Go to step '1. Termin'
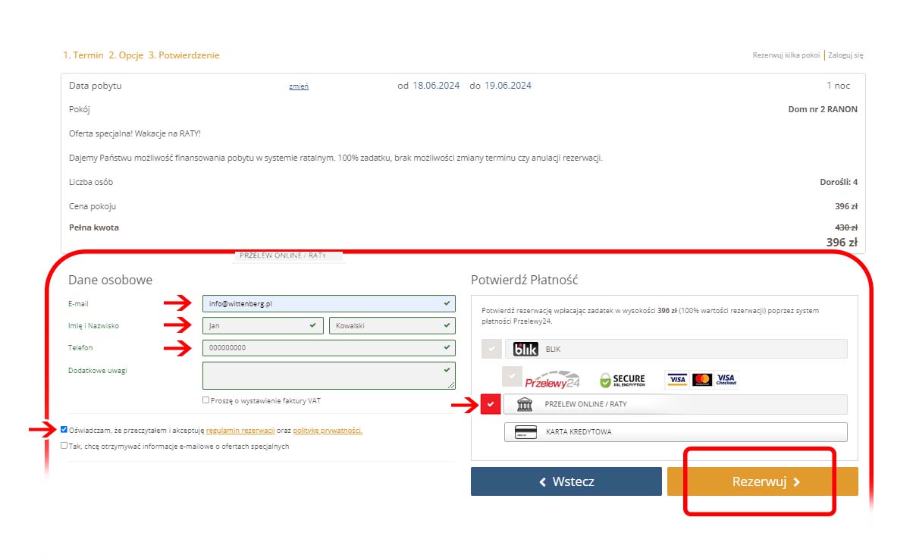Viewport: 916px width, 558px height. [83, 55]
